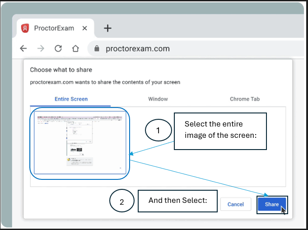This screenshot has width=308, height=230.
Task: Click the browser forward arrow
Action: (41, 48)
